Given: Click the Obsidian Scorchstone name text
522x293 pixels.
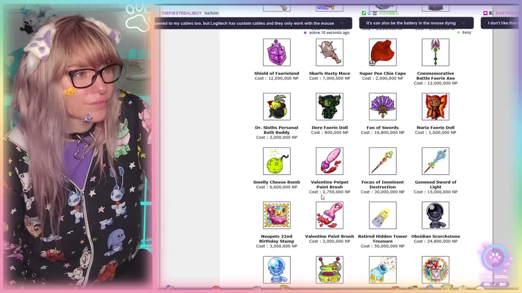Looking at the screenshot, I should (436, 236).
